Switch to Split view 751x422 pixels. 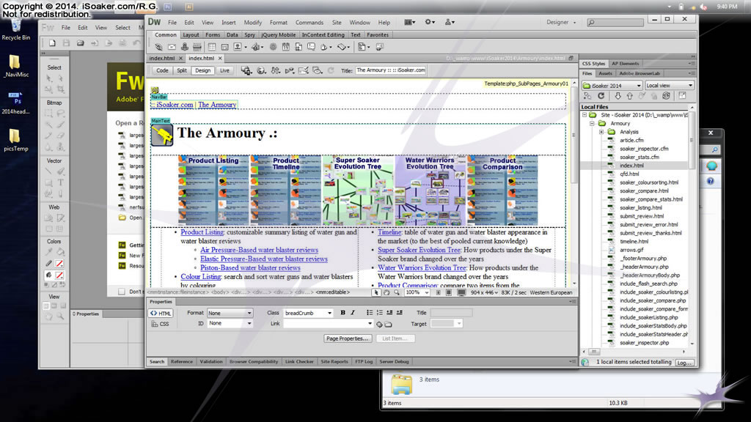coord(182,70)
